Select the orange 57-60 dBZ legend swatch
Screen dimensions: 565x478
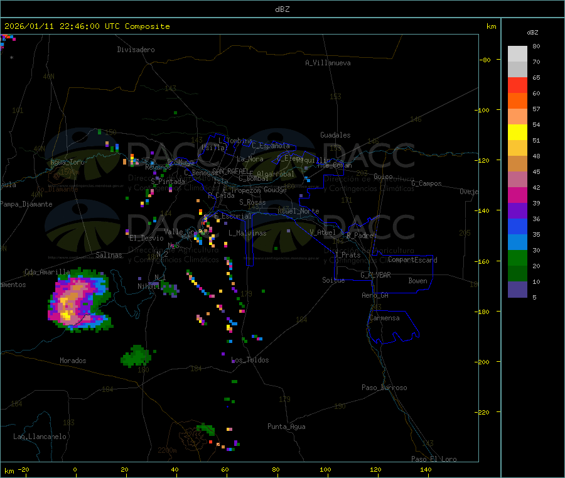517,101
